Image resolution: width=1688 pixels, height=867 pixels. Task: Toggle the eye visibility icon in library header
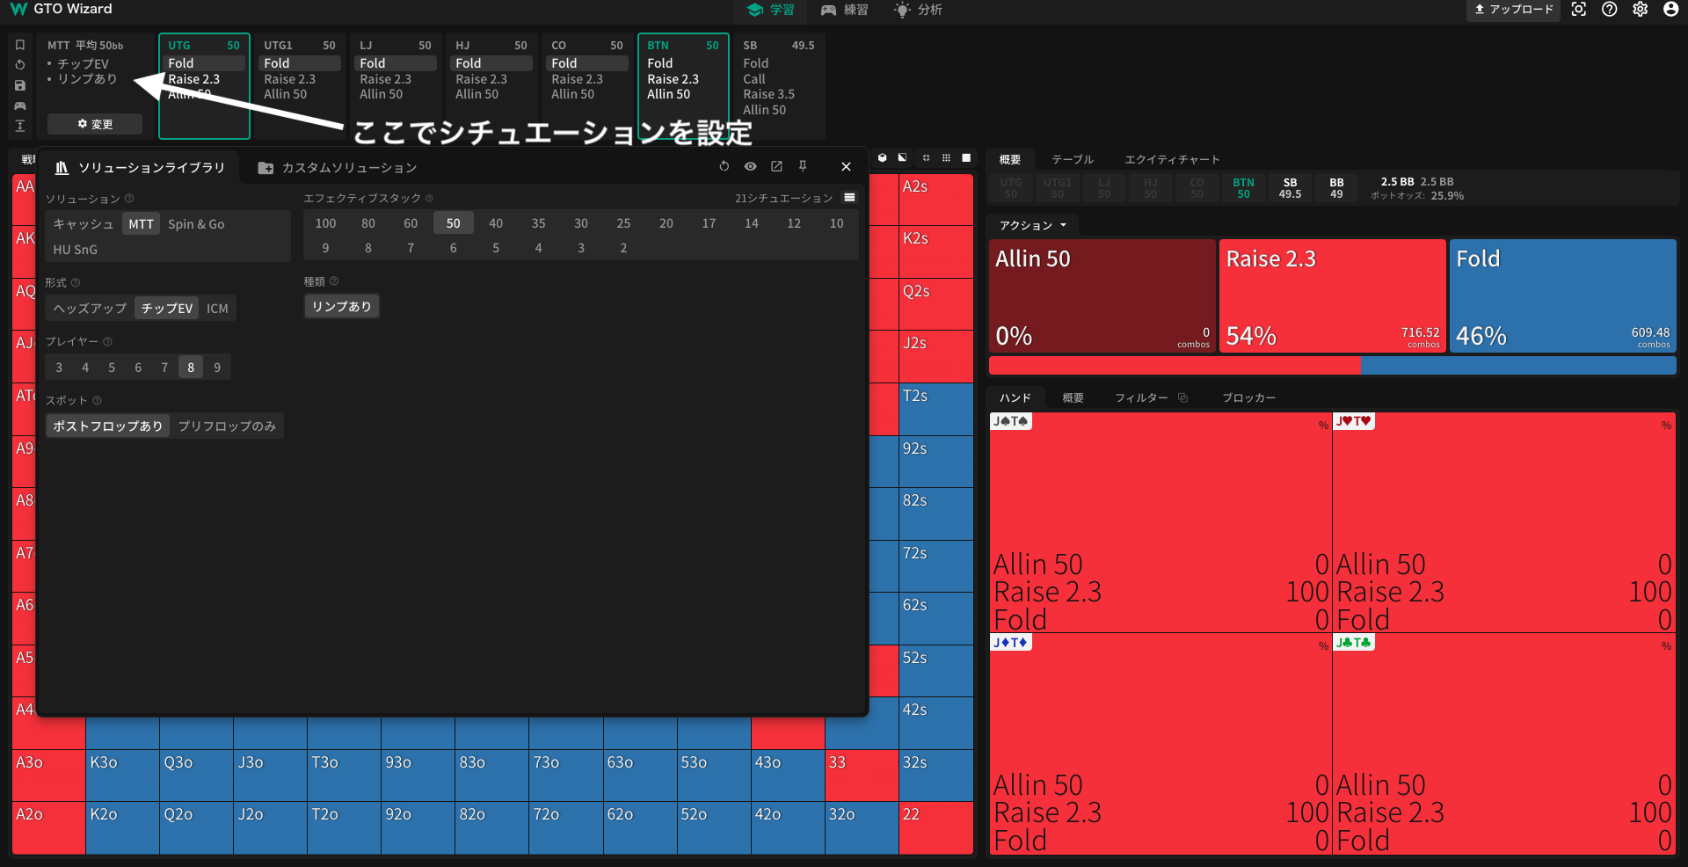click(x=750, y=166)
